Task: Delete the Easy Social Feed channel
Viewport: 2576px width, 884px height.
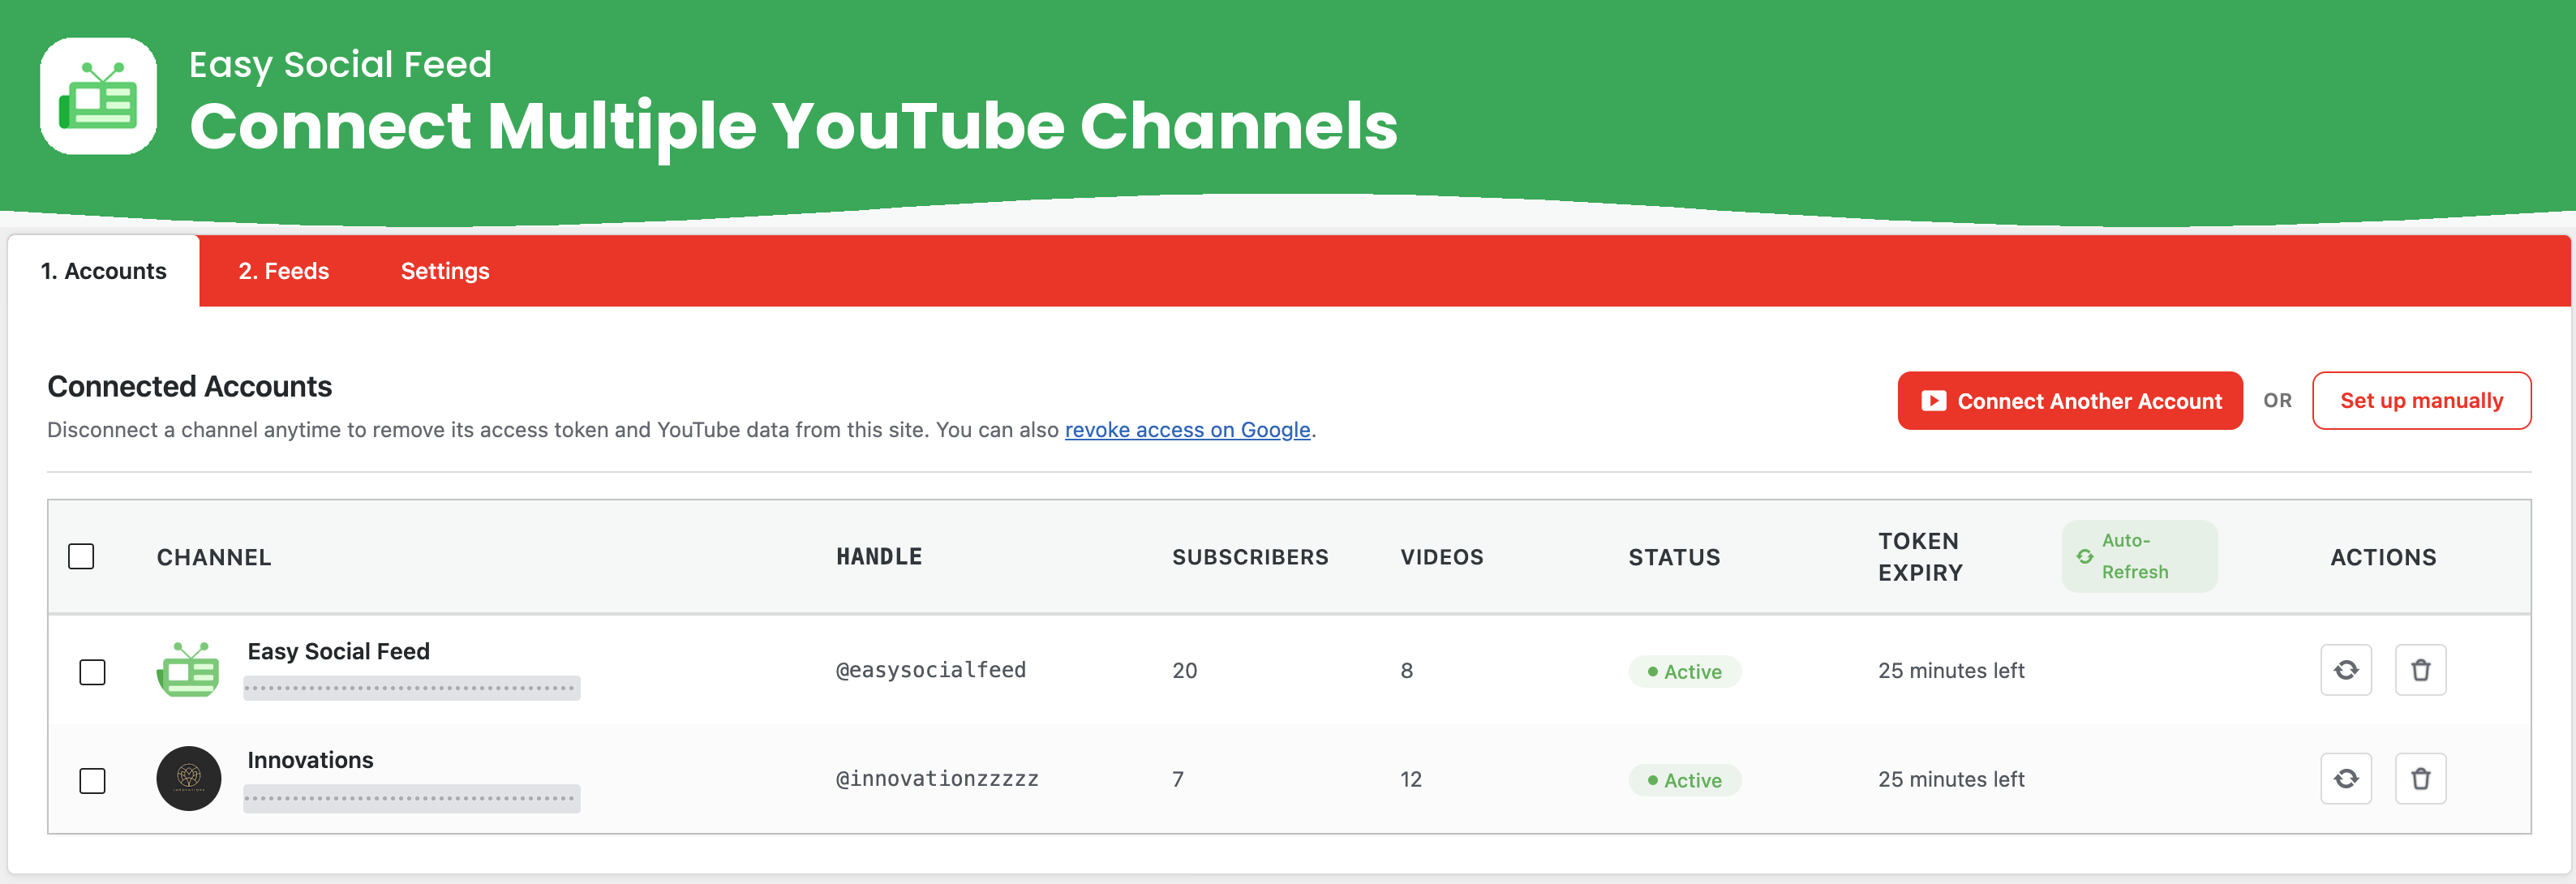Action: click(2421, 670)
